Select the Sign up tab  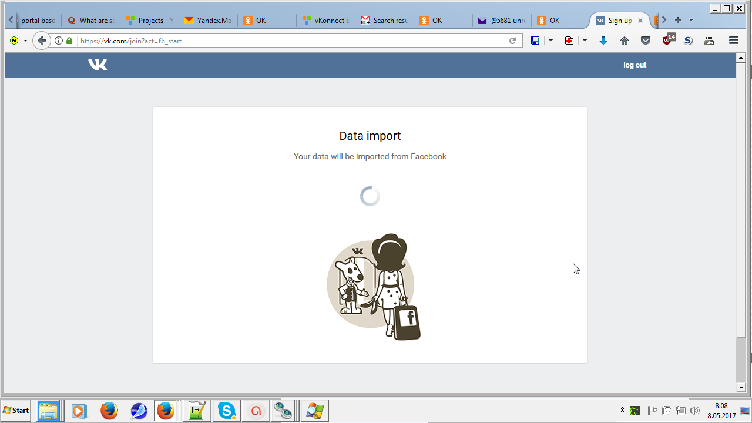tap(619, 21)
